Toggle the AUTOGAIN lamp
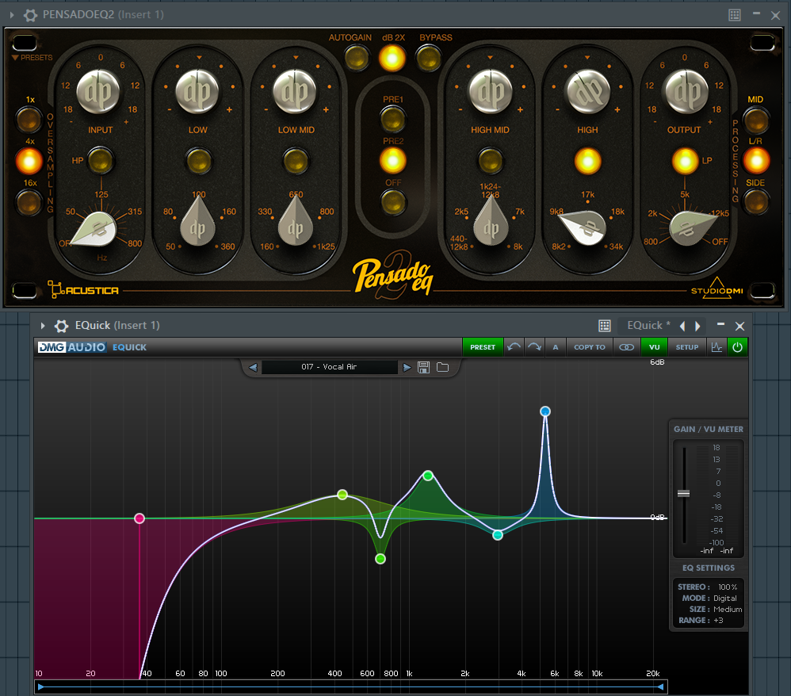The height and width of the screenshot is (696, 791). click(x=357, y=58)
